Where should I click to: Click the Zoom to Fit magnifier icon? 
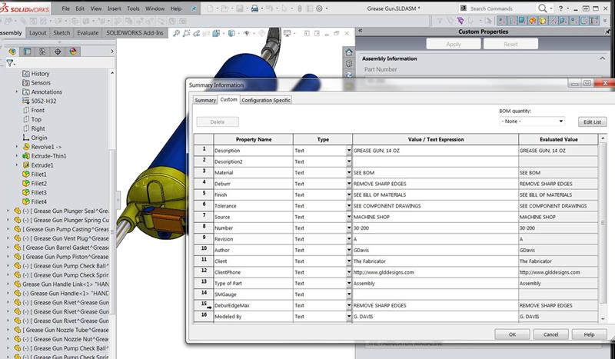tap(178, 34)
